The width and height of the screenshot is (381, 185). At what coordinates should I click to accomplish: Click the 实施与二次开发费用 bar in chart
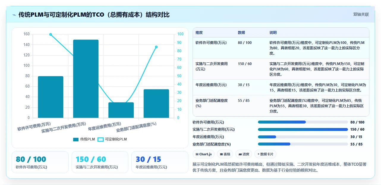point(86,79)
